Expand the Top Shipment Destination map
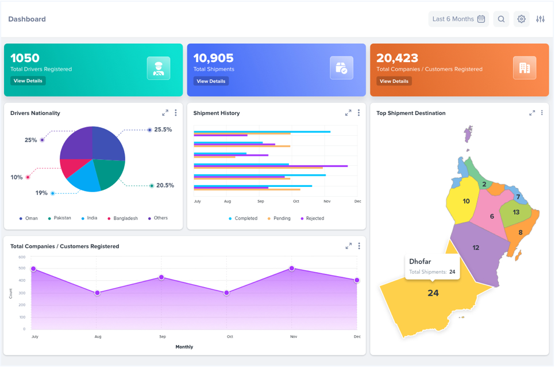 pos(532,113)
